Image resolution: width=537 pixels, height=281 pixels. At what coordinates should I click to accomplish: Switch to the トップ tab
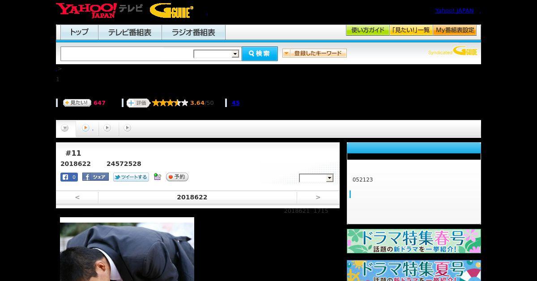pyautogui.click(x=79, y=33)
